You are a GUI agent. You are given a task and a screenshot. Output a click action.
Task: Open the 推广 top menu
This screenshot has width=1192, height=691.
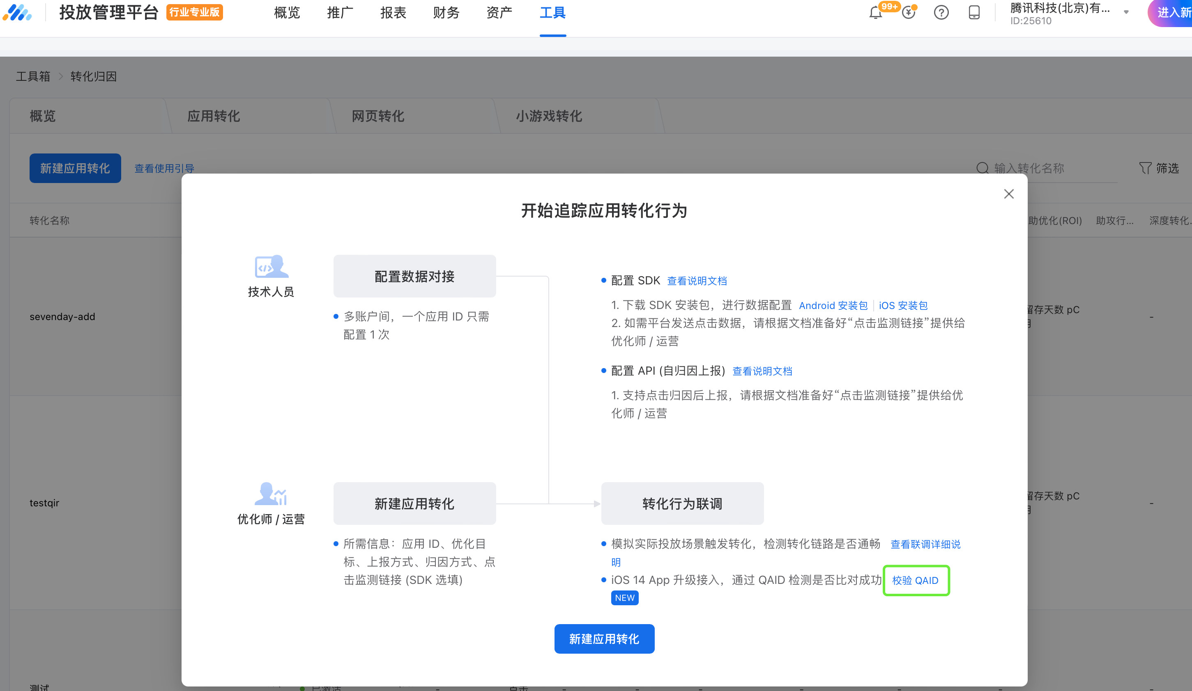(340, 13)
